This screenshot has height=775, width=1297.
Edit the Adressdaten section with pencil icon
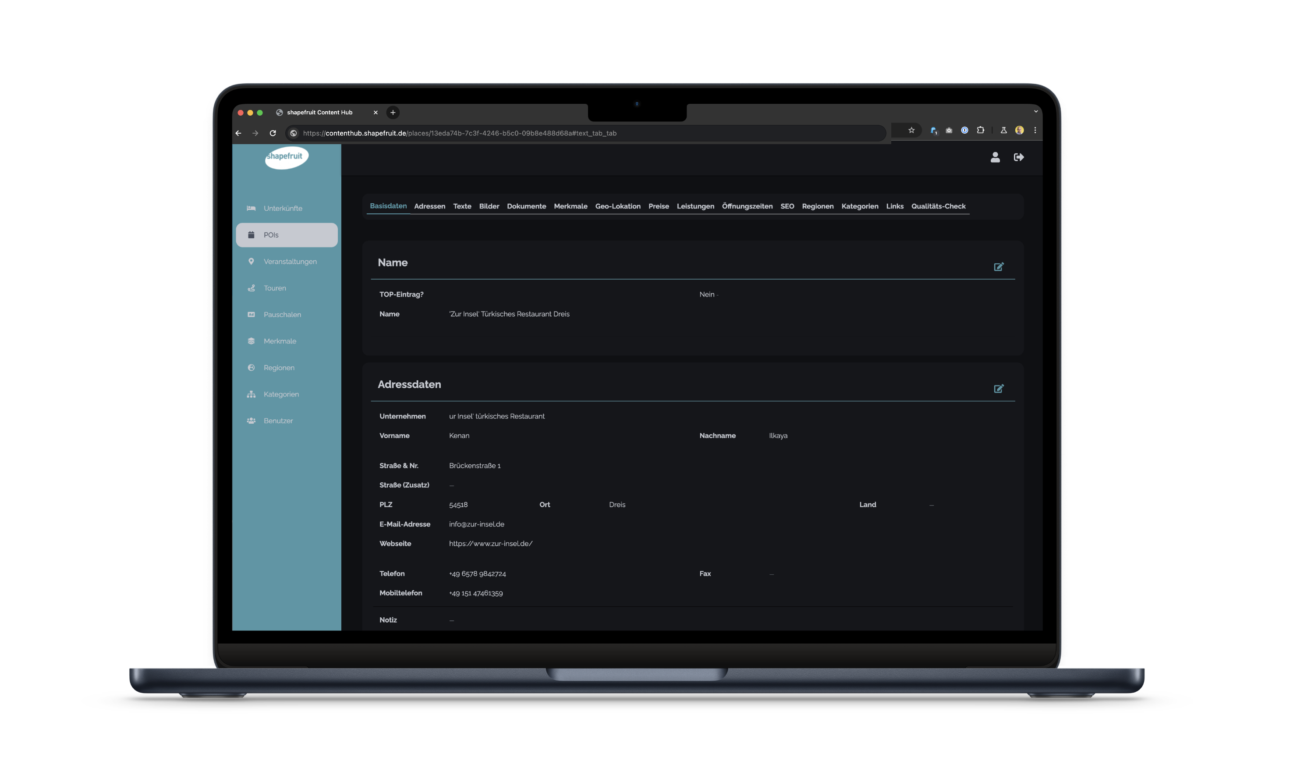[x=998, y=389]
